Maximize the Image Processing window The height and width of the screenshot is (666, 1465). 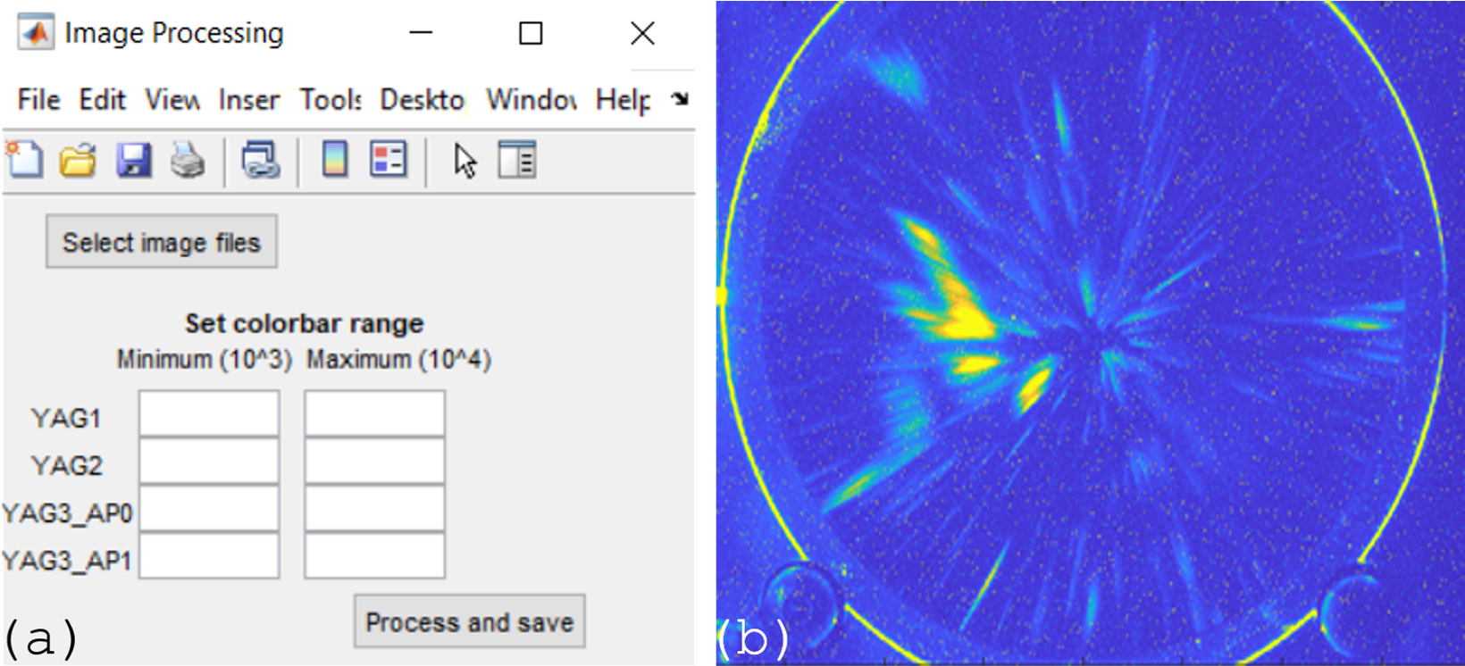tap(532, 33)
